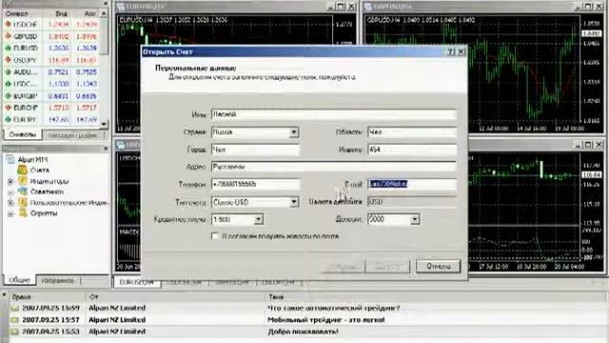
Task: Click the Советники expert advisors icon
Action: click(x=23, y=192)
